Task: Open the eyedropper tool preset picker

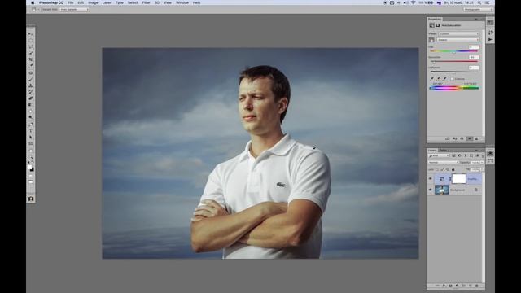Action: (35, 9)
